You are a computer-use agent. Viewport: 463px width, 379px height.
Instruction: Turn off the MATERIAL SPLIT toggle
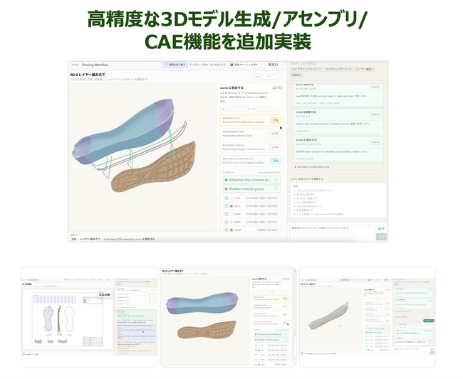pos(275,120)
